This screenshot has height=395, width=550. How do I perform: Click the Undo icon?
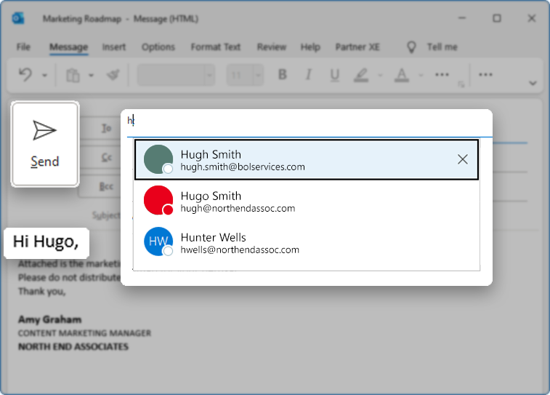pyautogui.click(x=25, y=75)
